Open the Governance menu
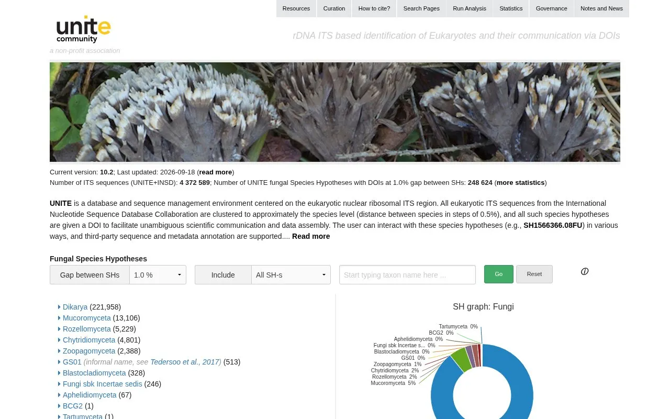670x419 pixels. click(551, 8)
